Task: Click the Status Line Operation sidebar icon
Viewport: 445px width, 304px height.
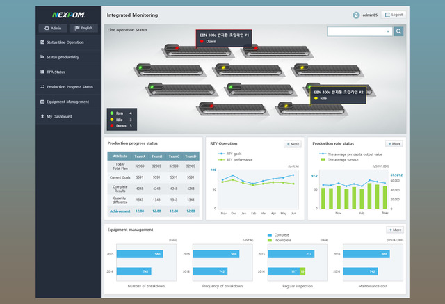Action: pos(42,42)
